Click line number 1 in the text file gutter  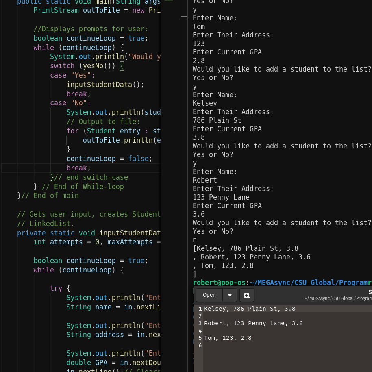click(199, 309)
